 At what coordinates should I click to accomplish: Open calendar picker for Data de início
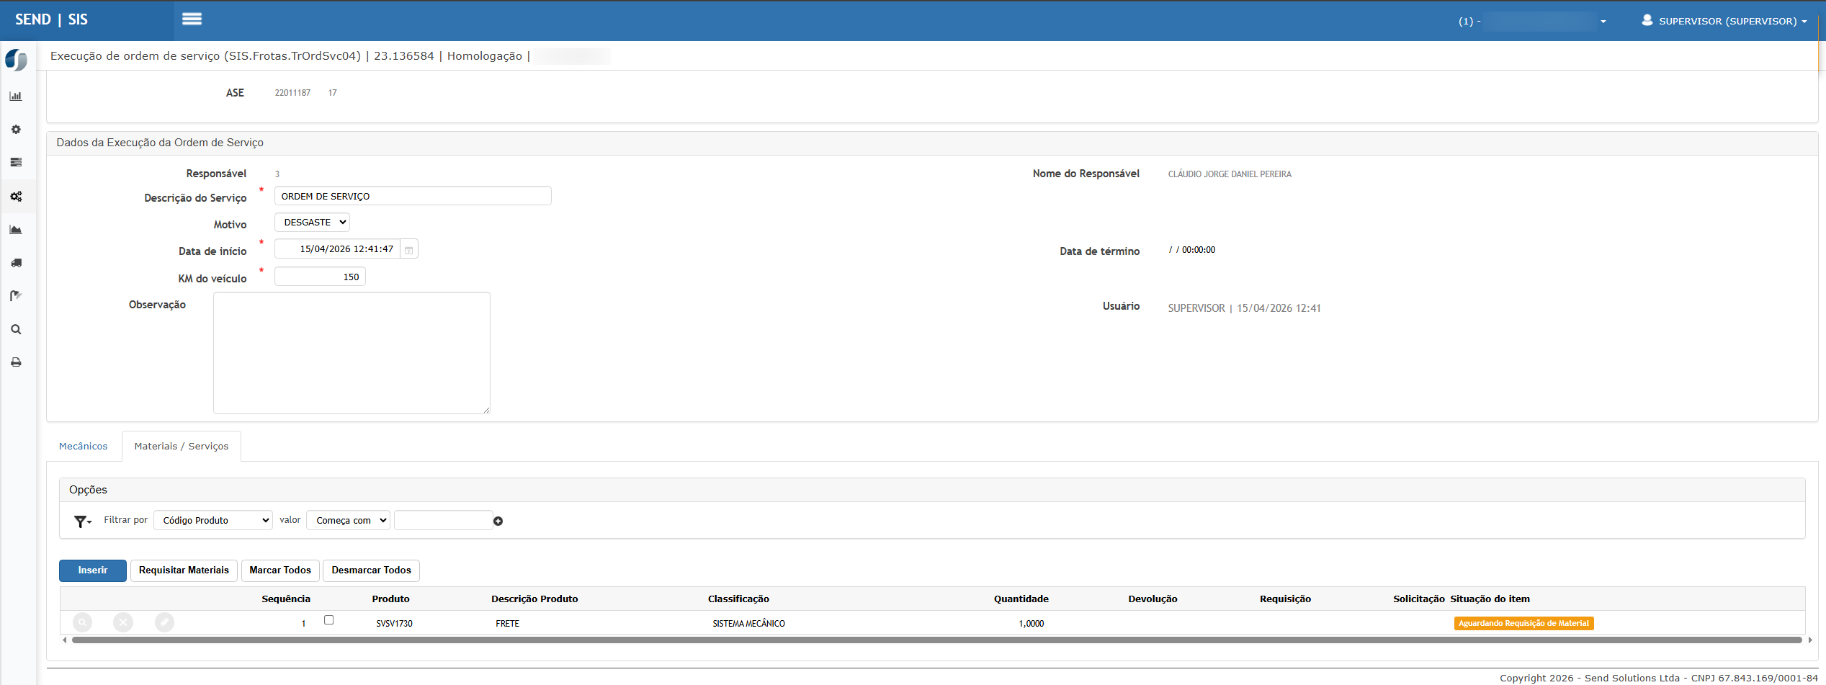click(x=408, y=250)
